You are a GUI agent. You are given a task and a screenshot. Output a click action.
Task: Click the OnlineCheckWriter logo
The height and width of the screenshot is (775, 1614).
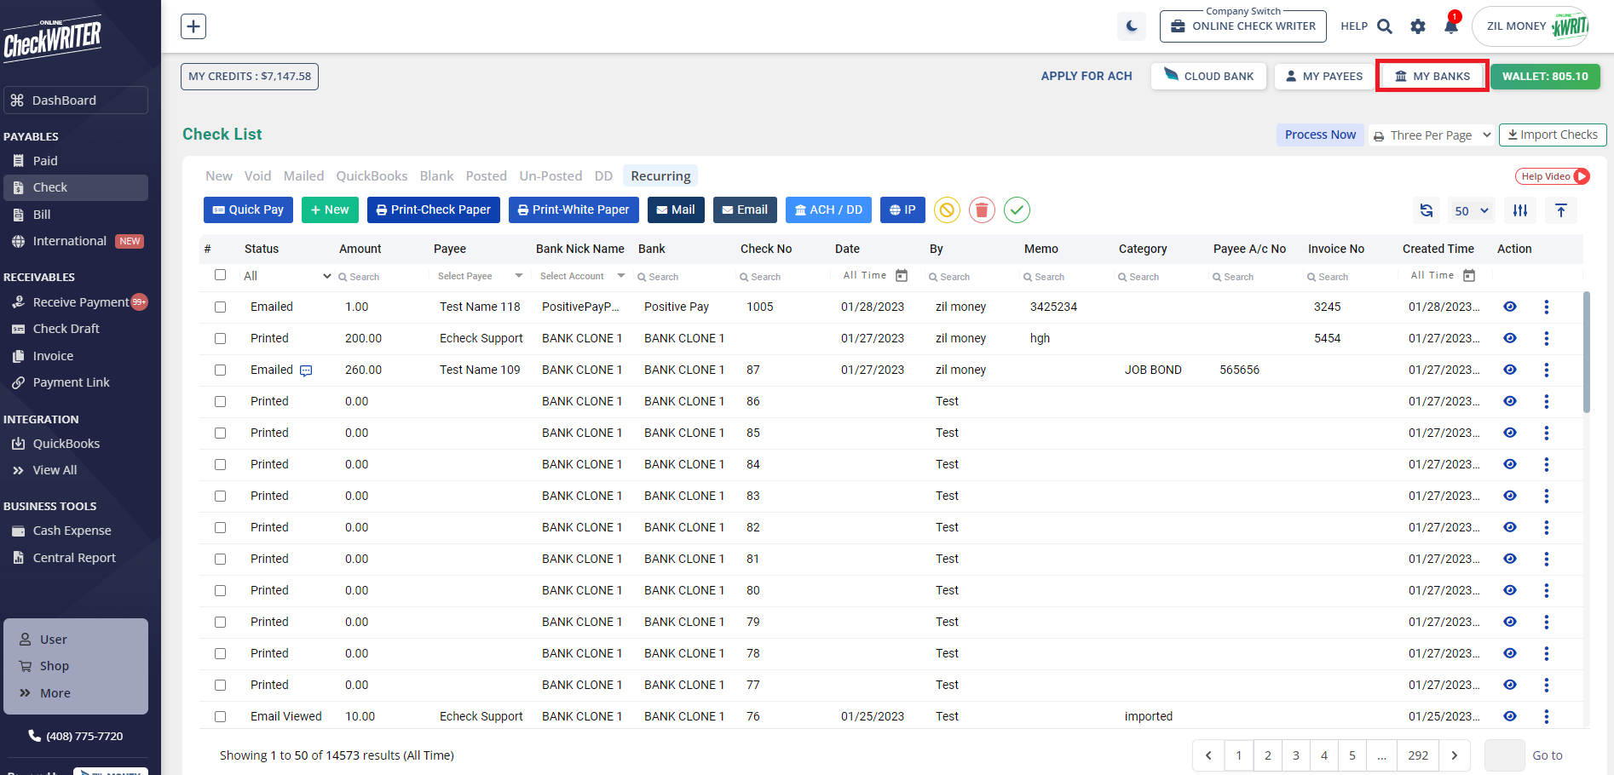53,38
